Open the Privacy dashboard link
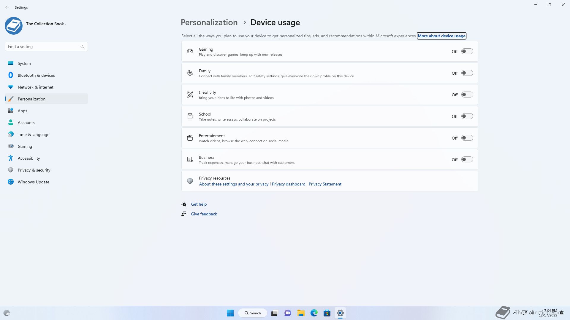The width and height of the screenshot is (570, 320). click(x=288, y=184)
